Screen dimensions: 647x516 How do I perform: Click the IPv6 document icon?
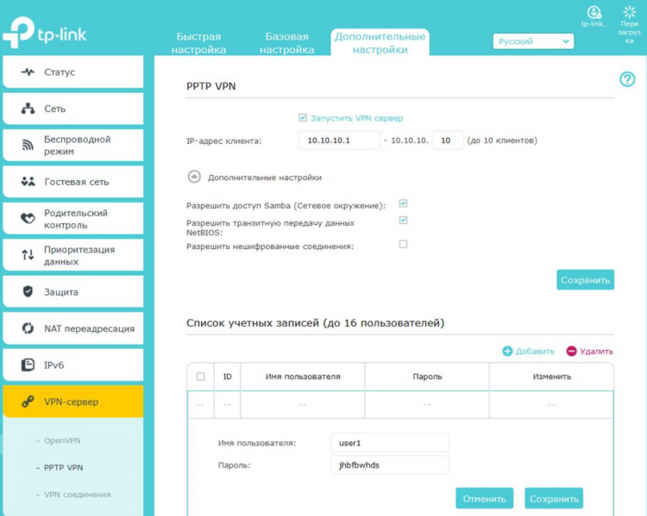tap(28, 365)
